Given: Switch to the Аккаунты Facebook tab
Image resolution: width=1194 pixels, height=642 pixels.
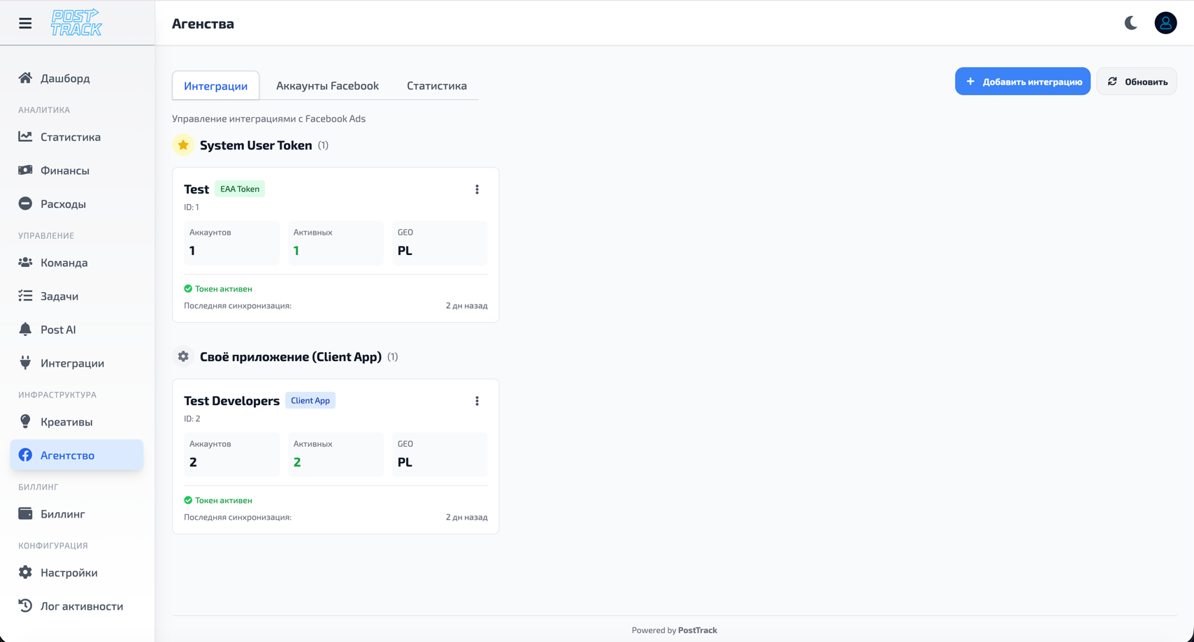Looking at the screenshot, I should click(x=326, y=85).
